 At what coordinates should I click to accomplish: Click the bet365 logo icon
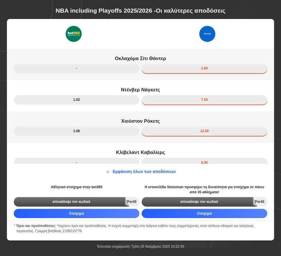(x=74, y=34)
